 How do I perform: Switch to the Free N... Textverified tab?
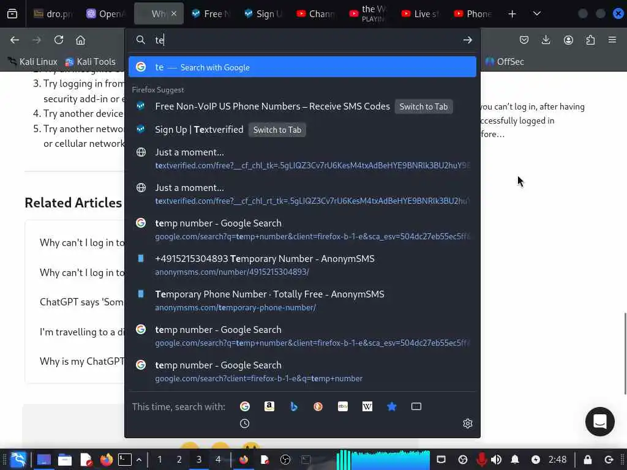tap(211, 14)
